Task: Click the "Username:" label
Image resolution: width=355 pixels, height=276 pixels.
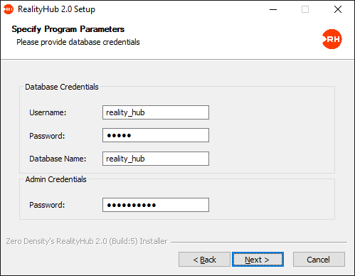Action: click(x=48, y=112)
